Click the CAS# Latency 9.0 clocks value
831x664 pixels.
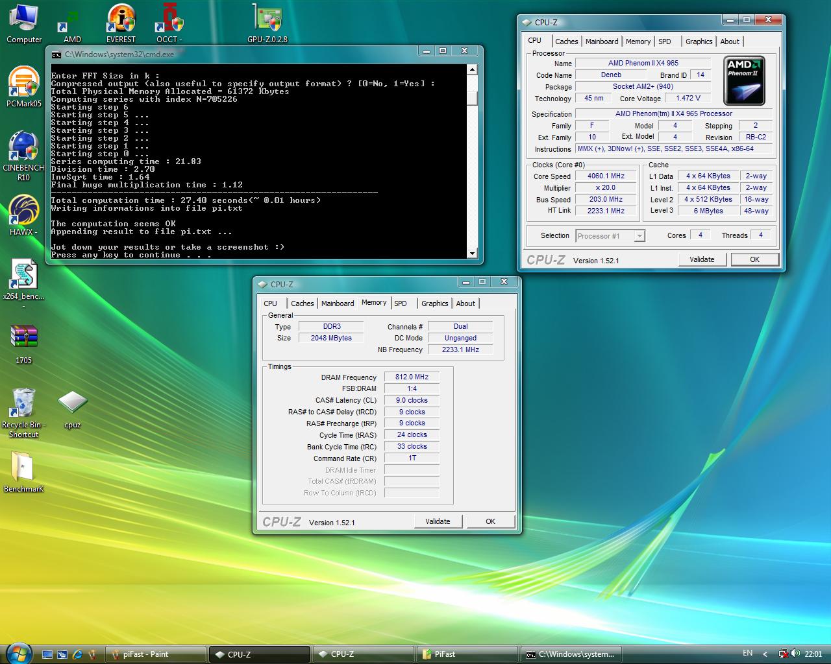tap(412, 400)
